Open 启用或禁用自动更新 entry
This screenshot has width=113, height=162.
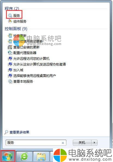point(25,42)
